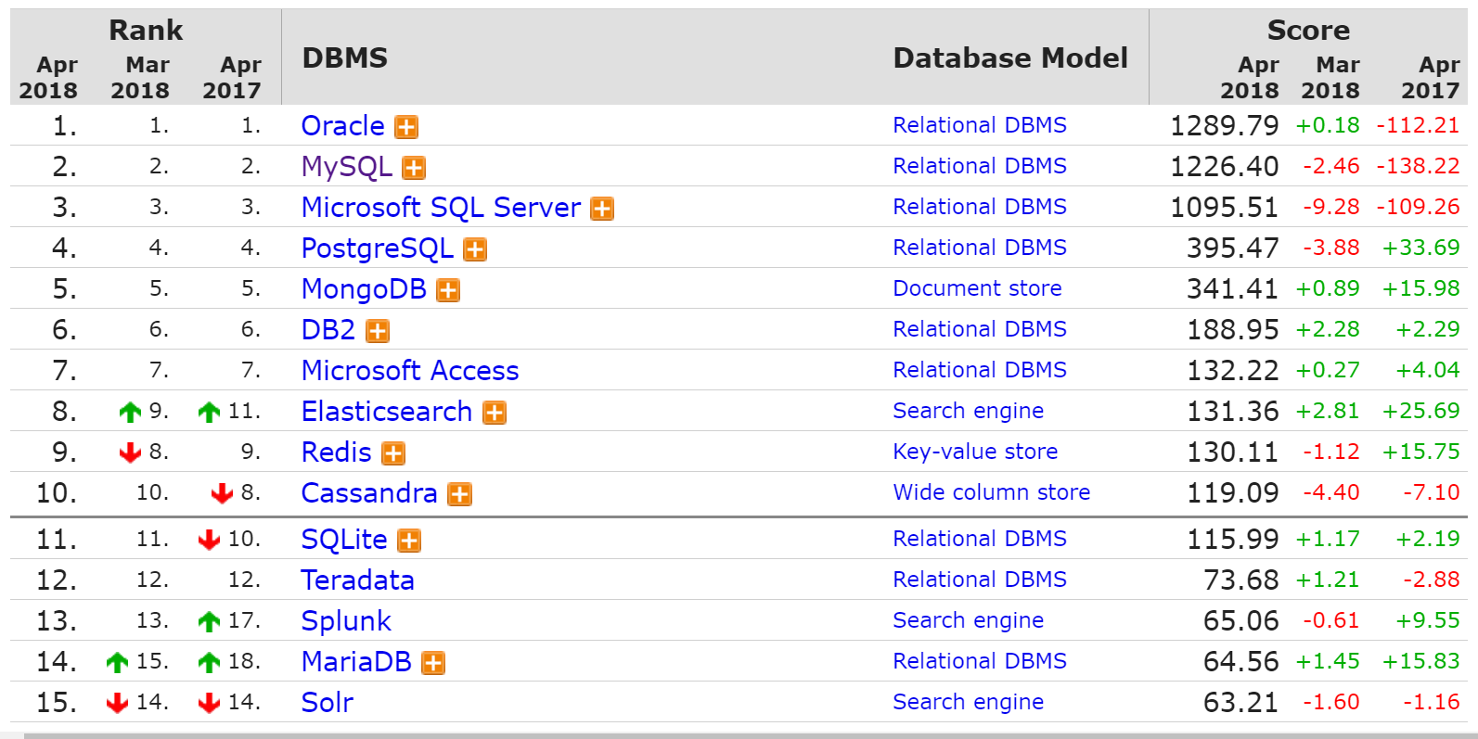1478x739 pixels.
Task: Open the Teradata link
Action: (x=358, y=580)
